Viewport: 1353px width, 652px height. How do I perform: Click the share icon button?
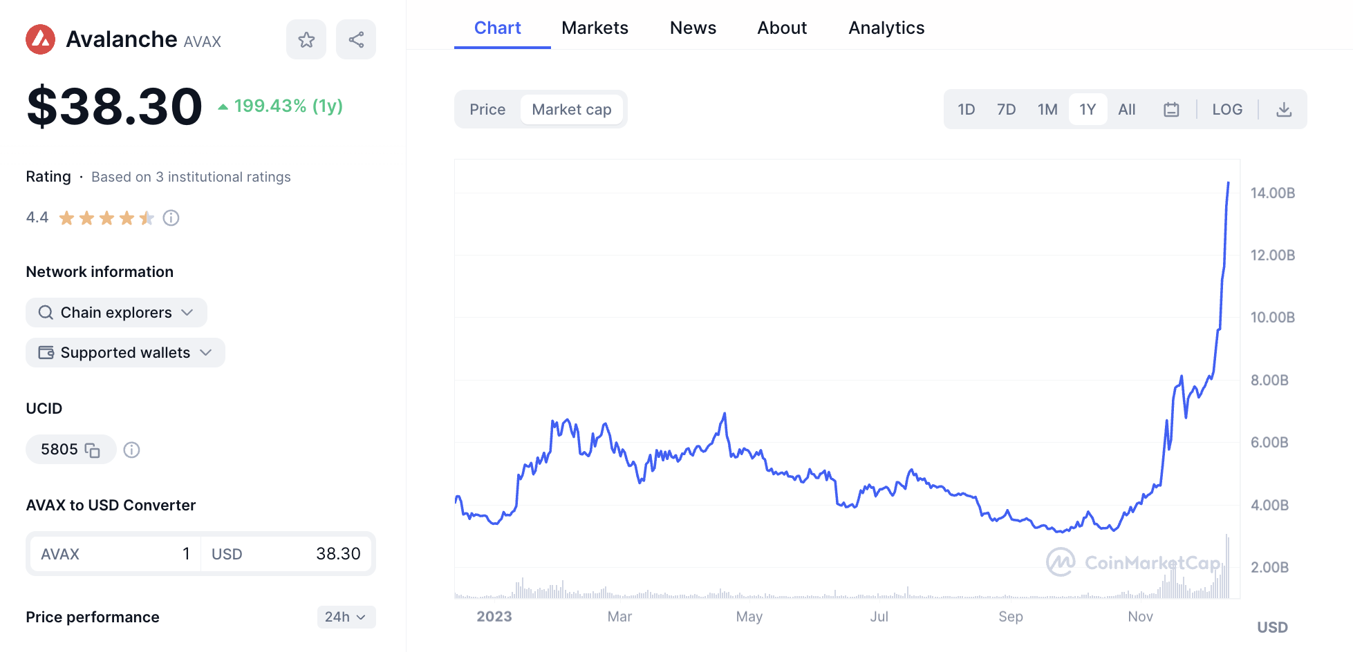(x=356, y=39)
